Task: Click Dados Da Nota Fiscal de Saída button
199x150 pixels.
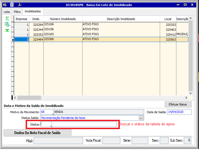Action: [x=37, y=133]
